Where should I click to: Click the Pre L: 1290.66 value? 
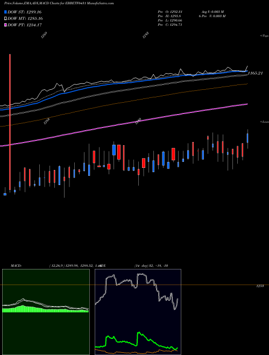170,20
